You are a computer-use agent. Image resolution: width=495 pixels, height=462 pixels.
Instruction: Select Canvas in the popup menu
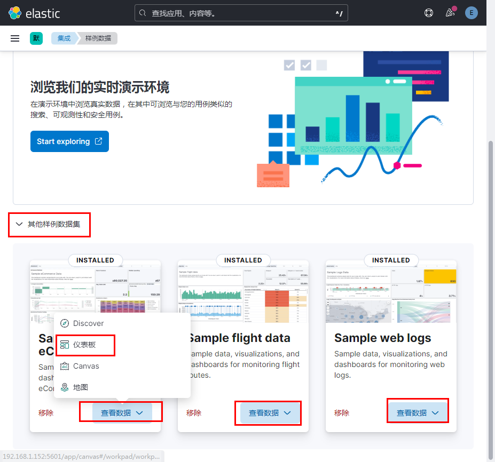pos(122,366)
